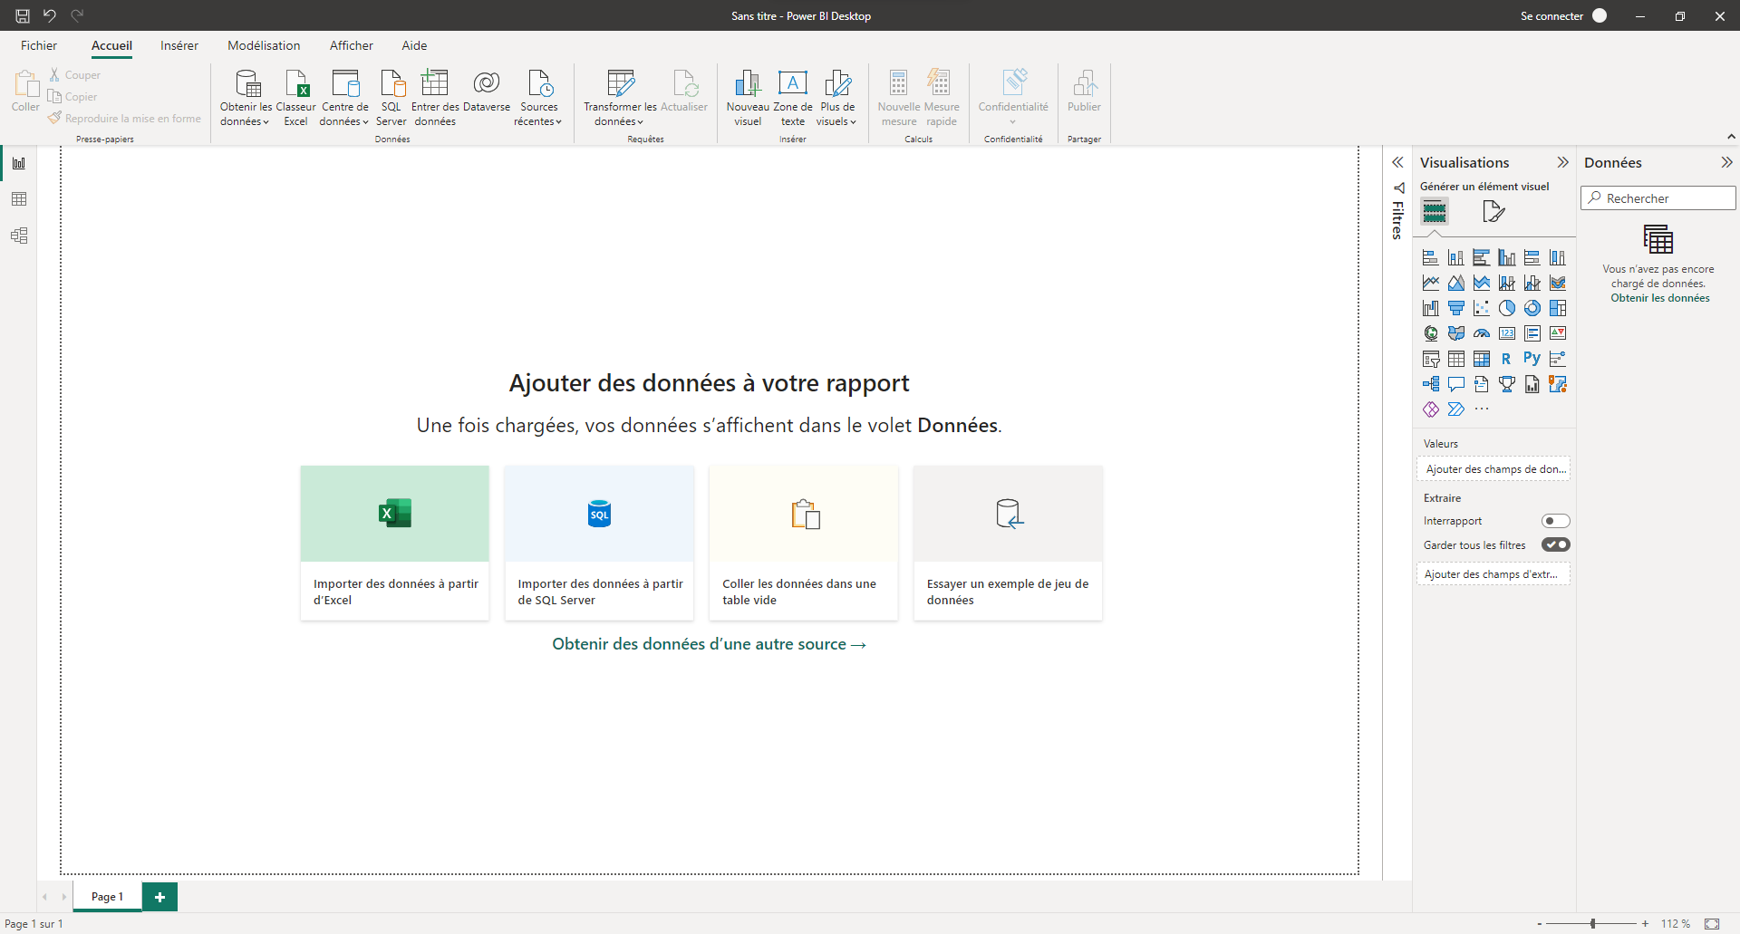Image resolution: width=1740 pixels, height=934 pixels.
Task: Select the pie chart visual
Action: [x=1507, y=308]
